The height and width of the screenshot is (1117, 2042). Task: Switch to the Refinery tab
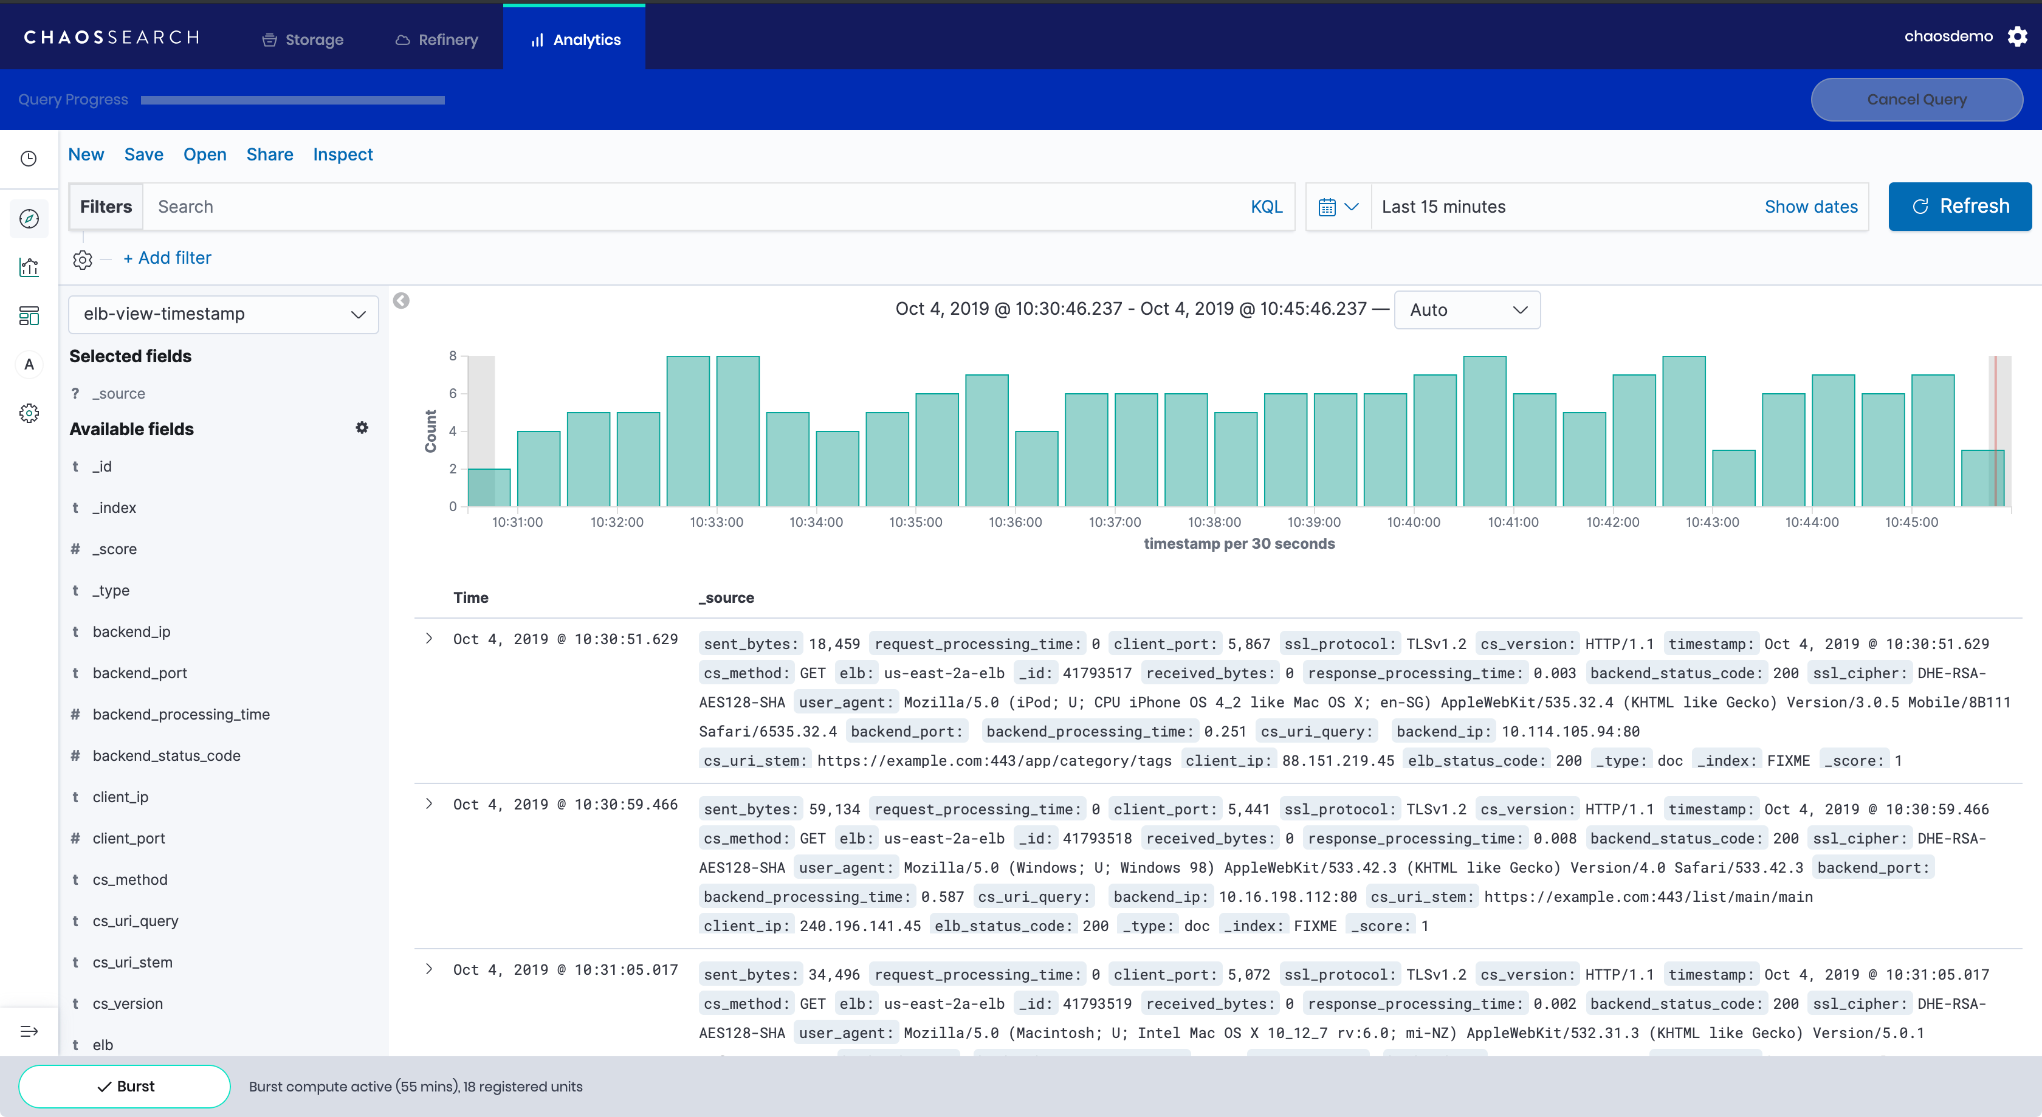click(437, 40)
